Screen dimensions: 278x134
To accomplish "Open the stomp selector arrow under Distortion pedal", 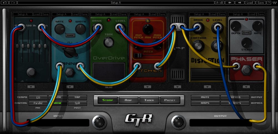I will click(207, 87).
